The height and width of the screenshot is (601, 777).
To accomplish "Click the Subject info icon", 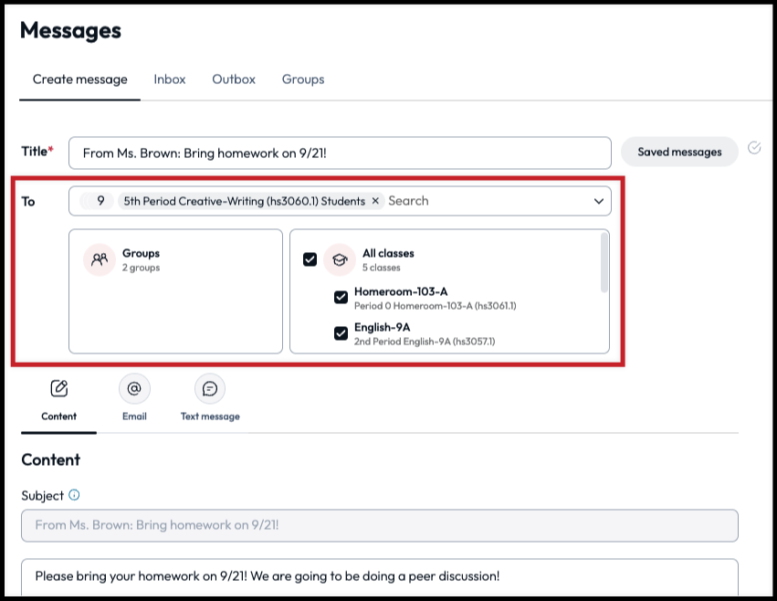I will [x=75, y=495].
